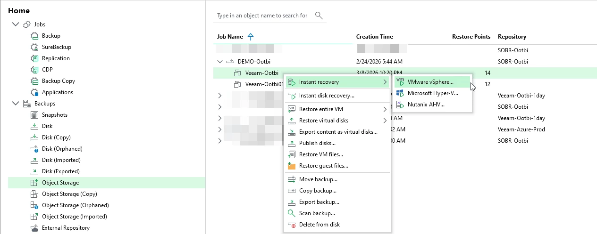Choose VMware vSphere instant recovery option

pos(430,82)
